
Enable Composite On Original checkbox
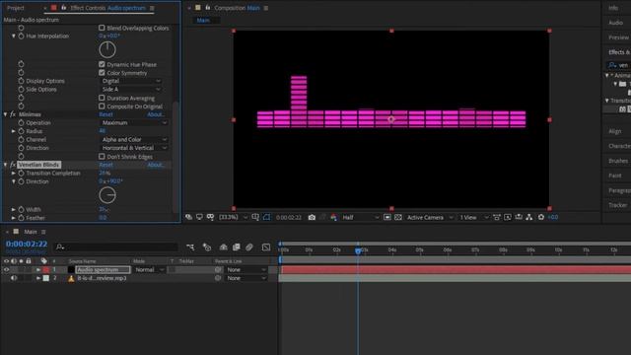click(102, 106)
